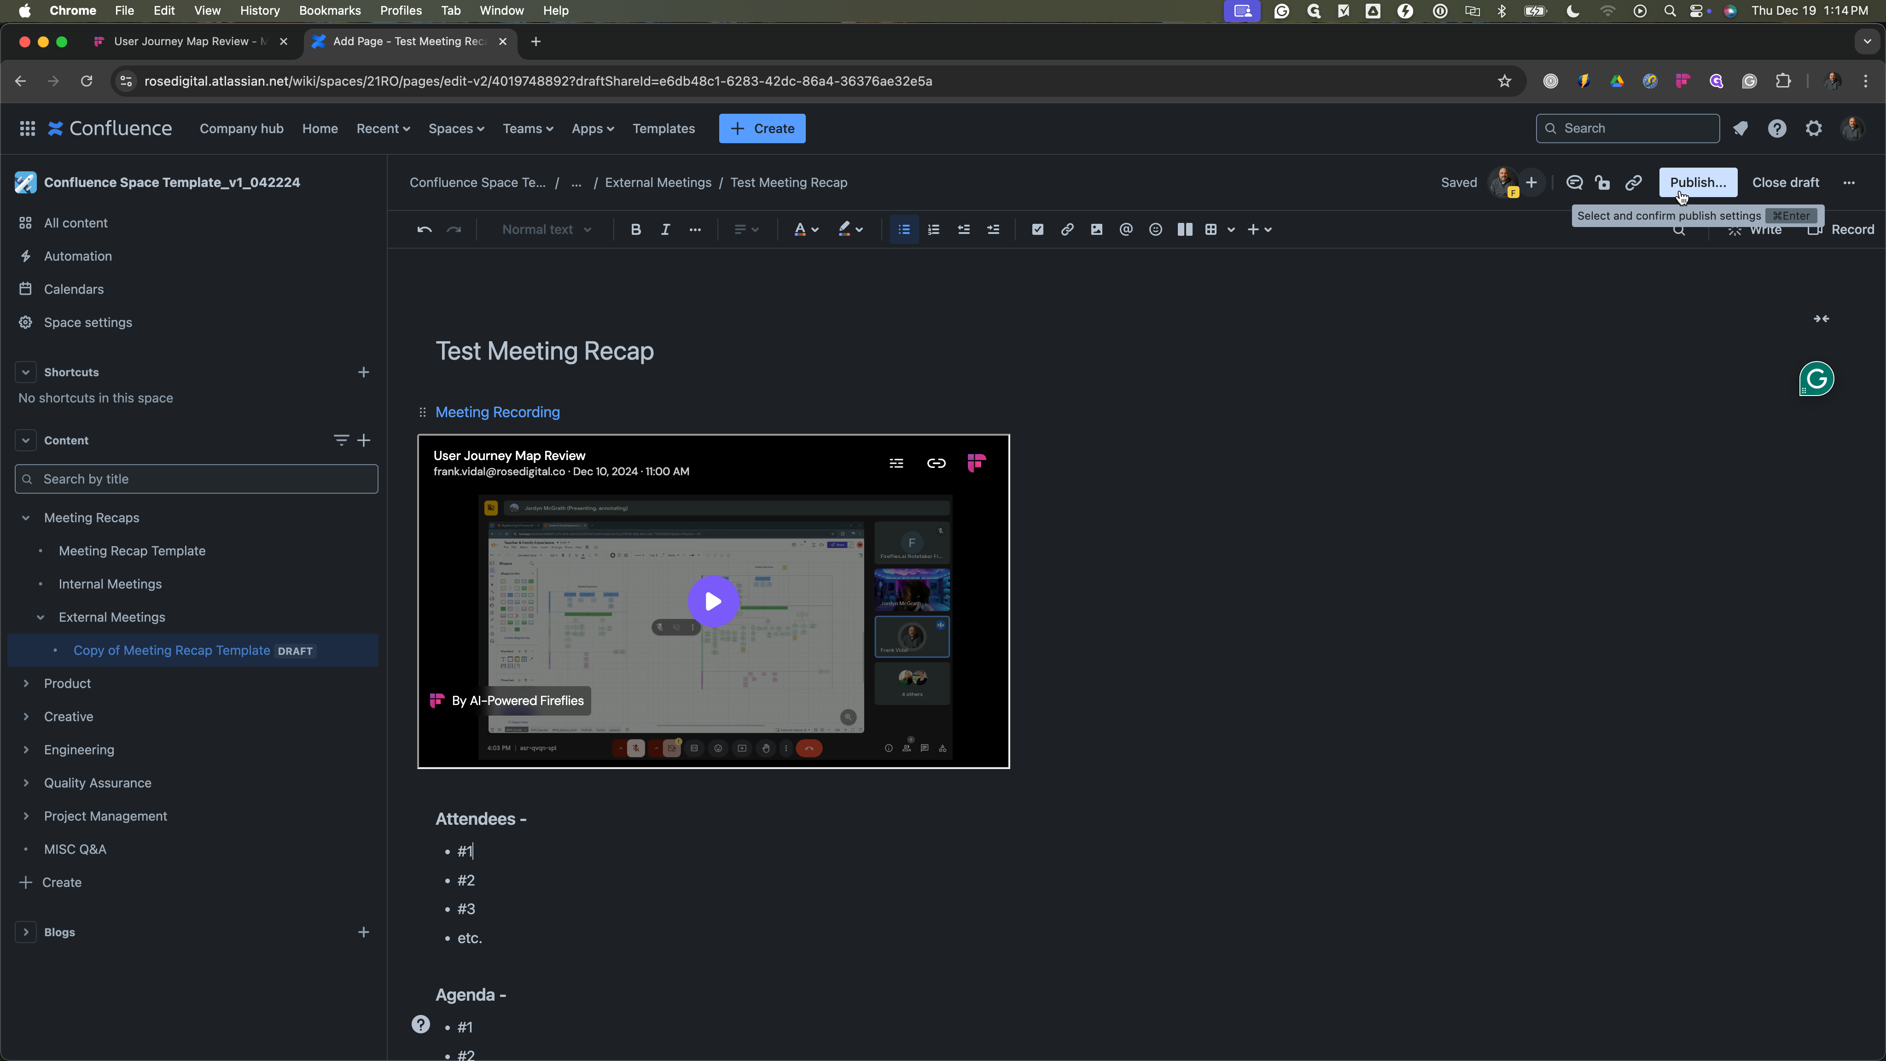The image size is (1886, 1061).
Task: Collapse the Meeting Recaps tree item
Action: (x=26, y=518)
